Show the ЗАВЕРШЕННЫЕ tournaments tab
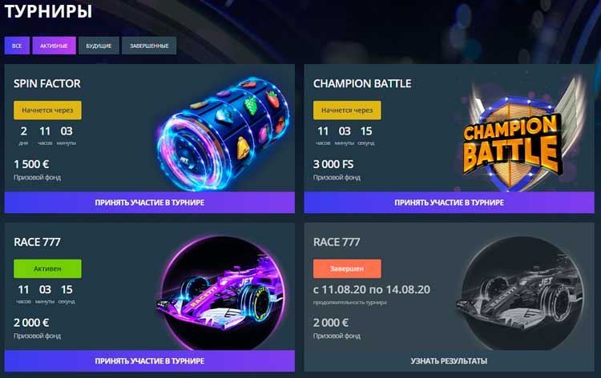Screen dimensions: 601x378 (x=149, y=46)
